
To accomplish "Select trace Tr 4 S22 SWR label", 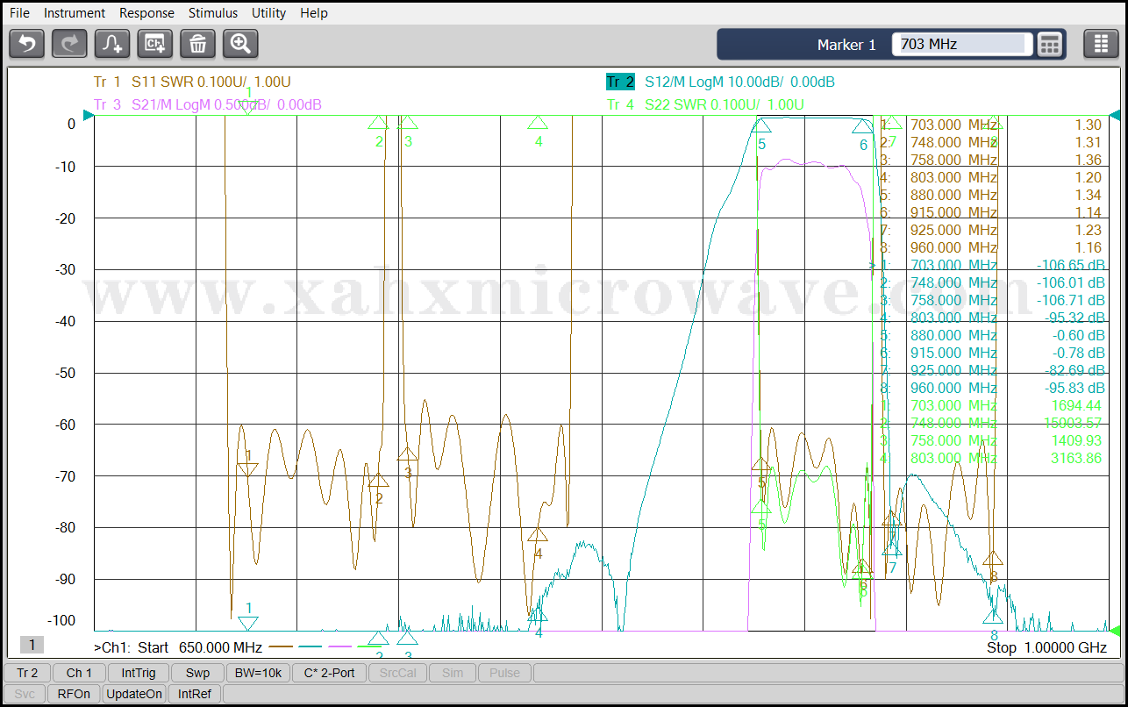I will click(x=706, y=104).
